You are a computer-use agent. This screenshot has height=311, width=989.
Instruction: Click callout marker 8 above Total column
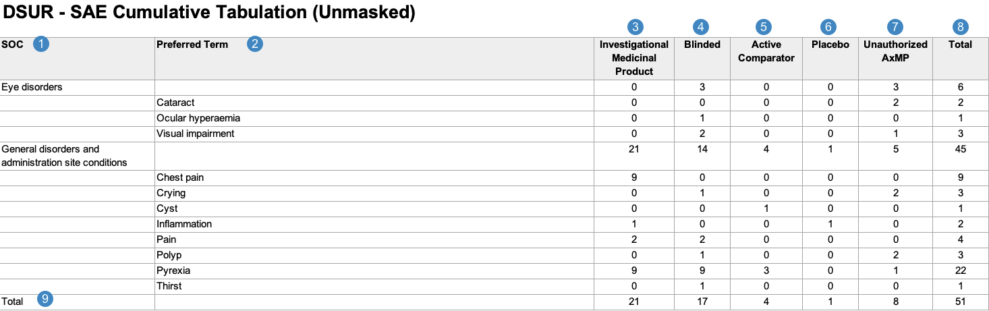pyautogui.click(x=961, y=27)
